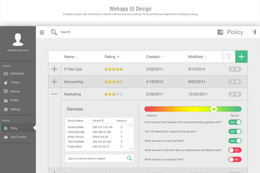Click green search icon in device field
260x173 pixels.
(x=130, y=158)
